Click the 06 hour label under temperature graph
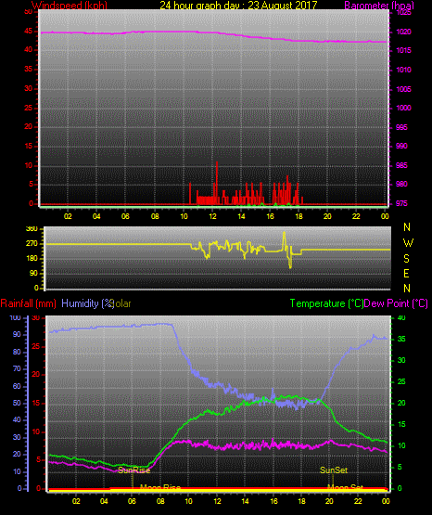432x515 pixels. click(132, 501)
